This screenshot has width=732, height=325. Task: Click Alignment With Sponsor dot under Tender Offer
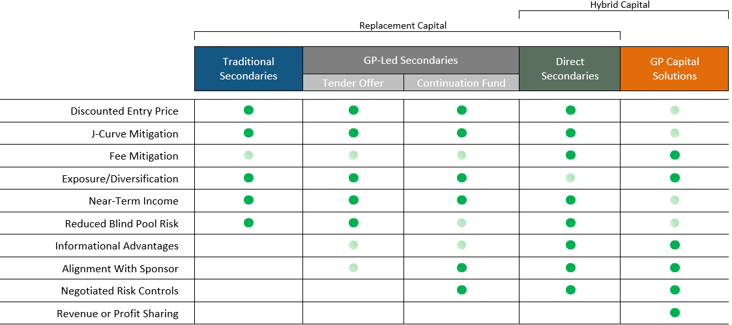tap(353, 267)
